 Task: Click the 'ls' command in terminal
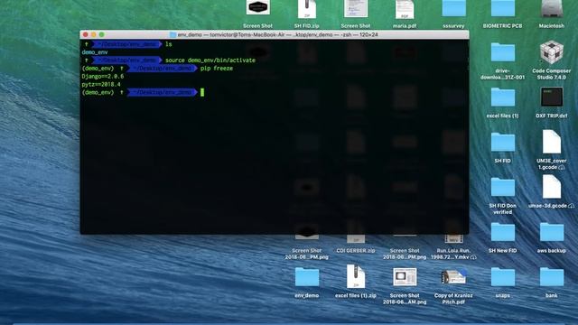tap(169, 44)
